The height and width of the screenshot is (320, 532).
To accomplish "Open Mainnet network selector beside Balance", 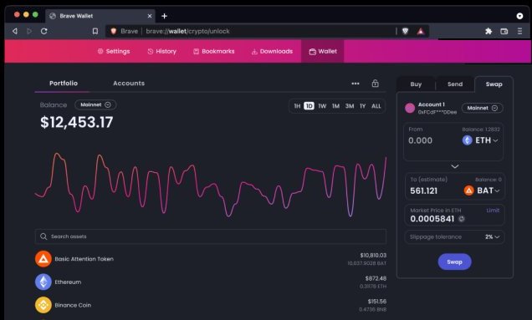I will click(x=95, y=104).
